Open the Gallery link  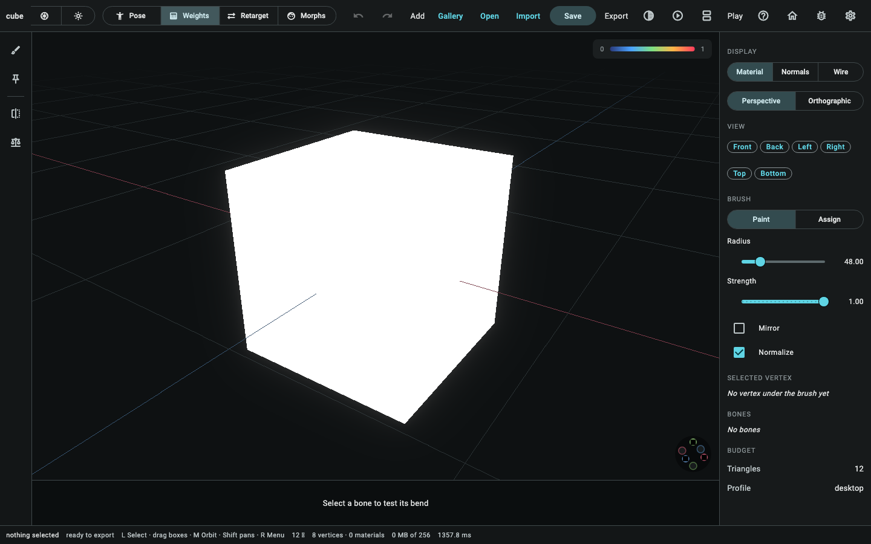[451, 16]
